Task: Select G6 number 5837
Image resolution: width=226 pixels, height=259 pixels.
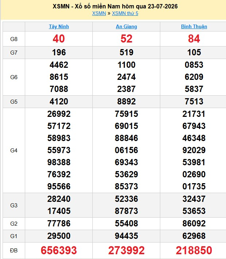Action: click(x=194, y=89)
